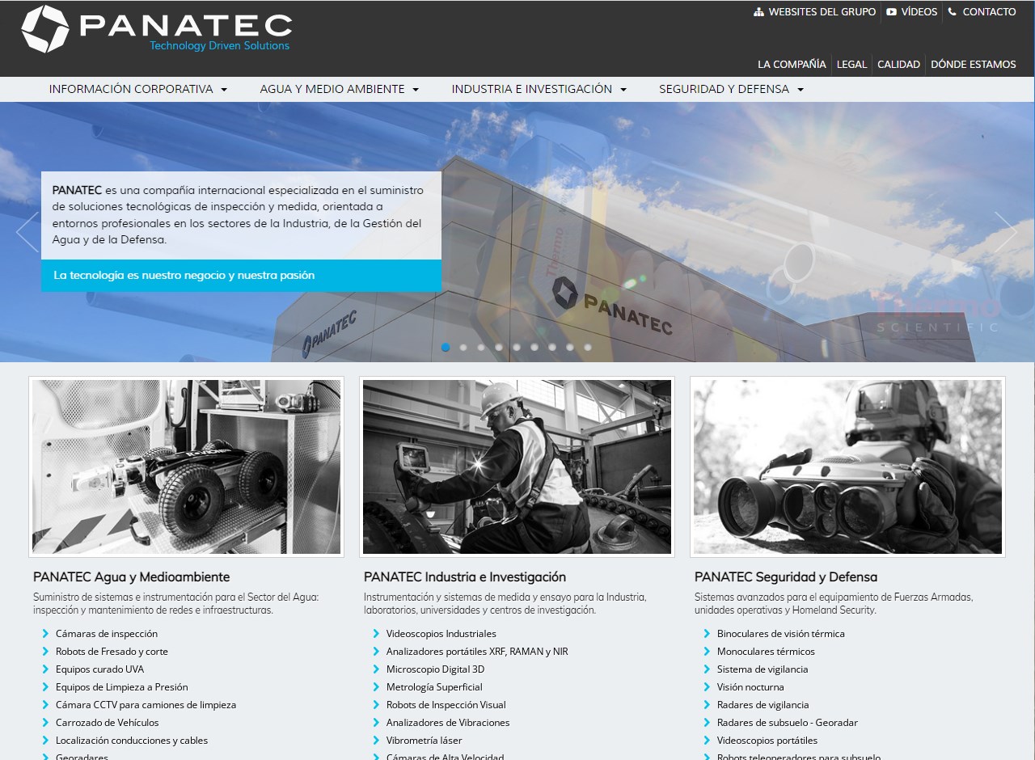Open Analizadores portátiles XRF, RAMAN y NIR

(x=477, y=652)
